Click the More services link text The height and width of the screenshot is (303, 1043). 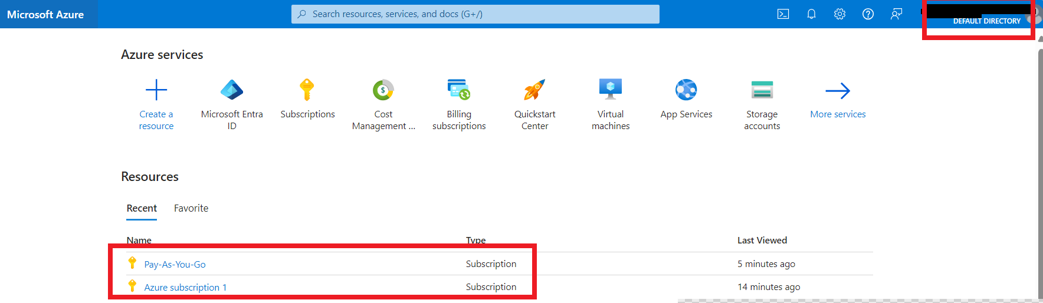838,114
